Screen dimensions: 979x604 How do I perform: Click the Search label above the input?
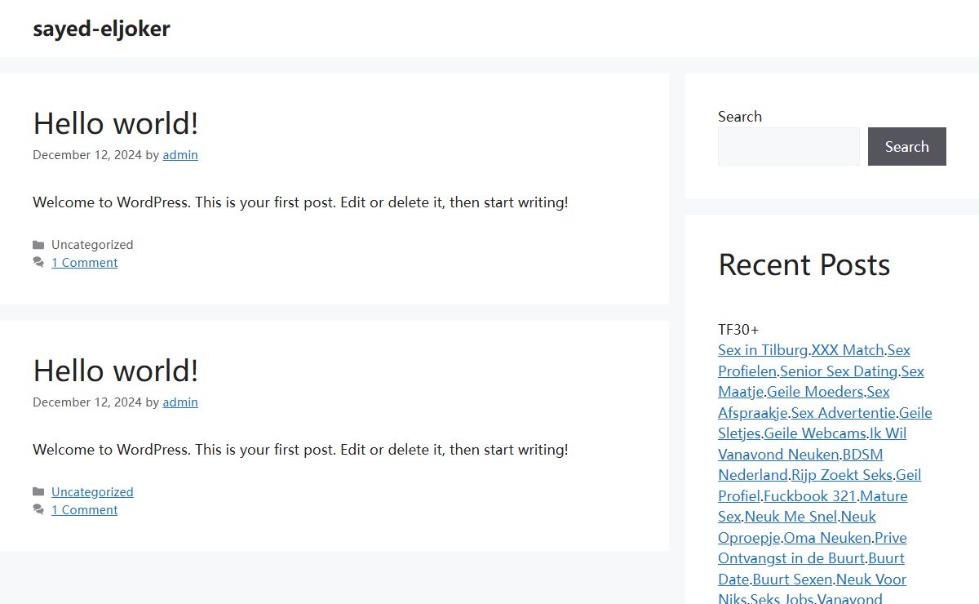[x=740, y=117]
